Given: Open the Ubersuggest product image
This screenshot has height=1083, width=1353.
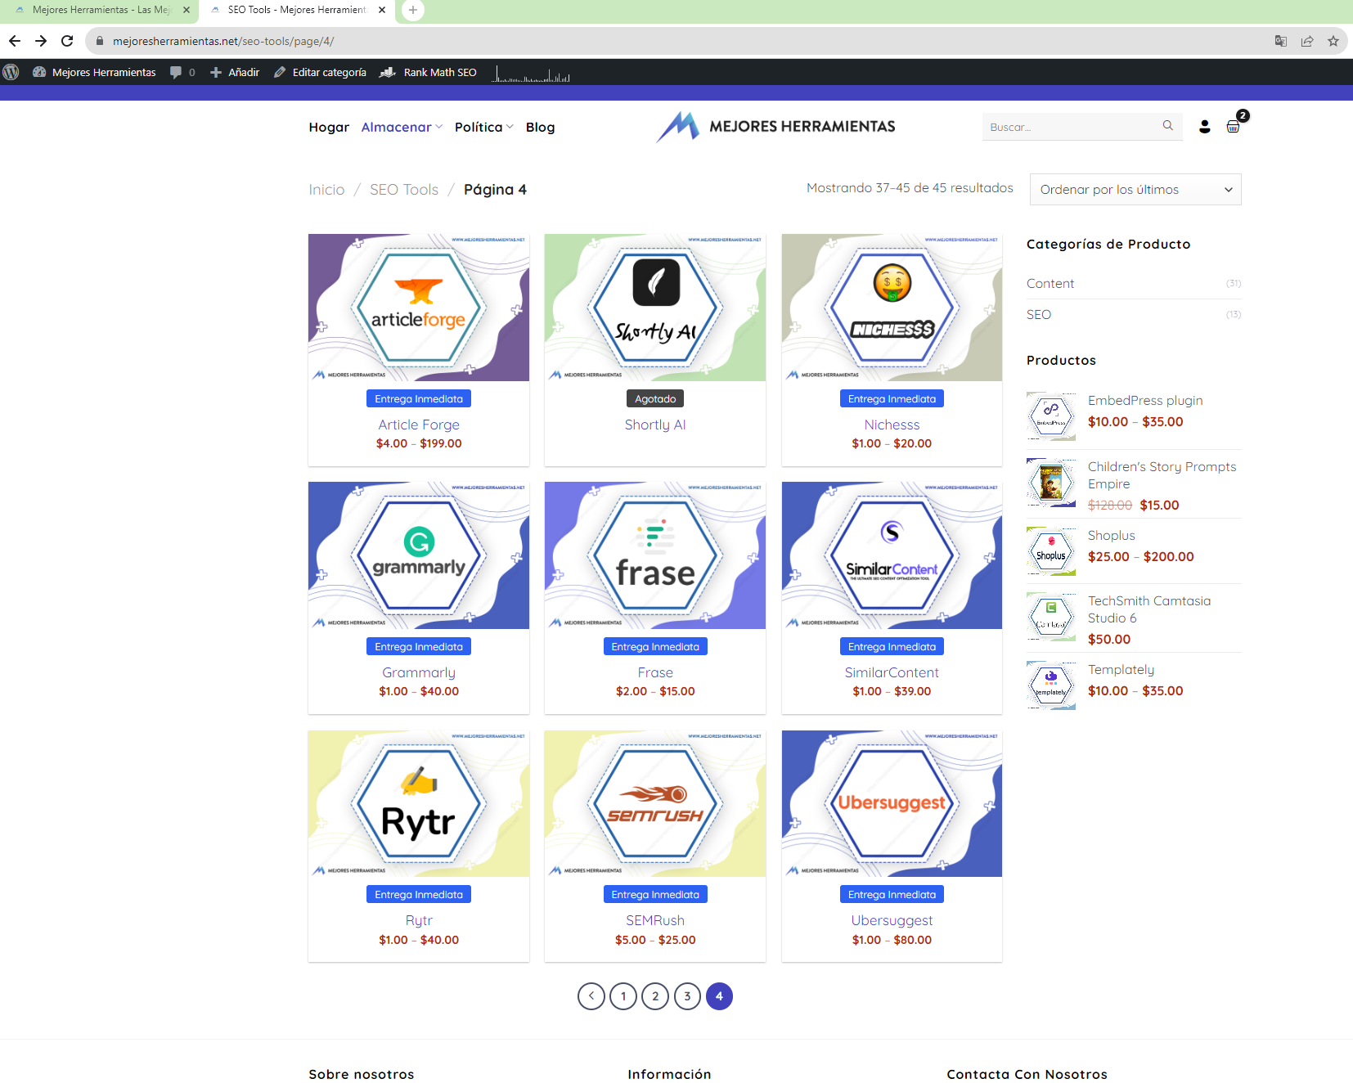Looking at the screenshot, I should (892, 803).
